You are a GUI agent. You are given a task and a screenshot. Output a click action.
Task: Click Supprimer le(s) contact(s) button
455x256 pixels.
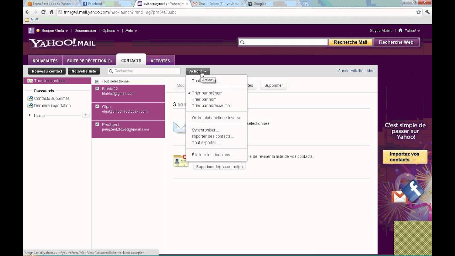pyautogui.click(x=219, y=167)
